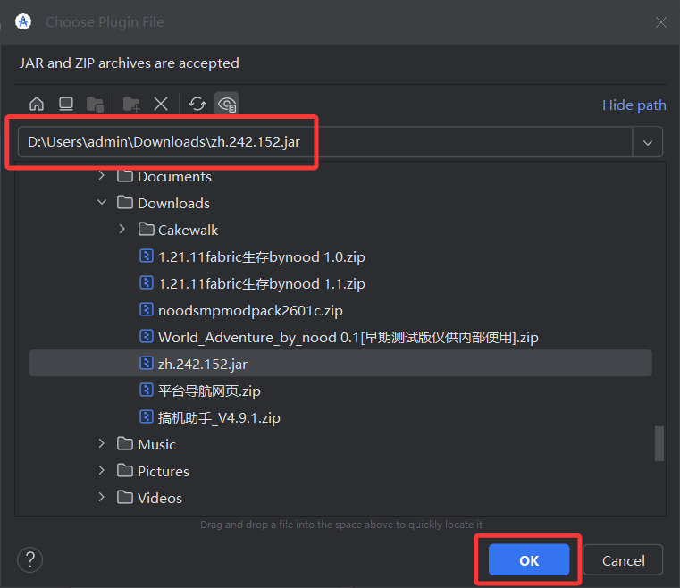Click the file path input field
The width and height of the screenshot is (680, 588).
[322, 142]
